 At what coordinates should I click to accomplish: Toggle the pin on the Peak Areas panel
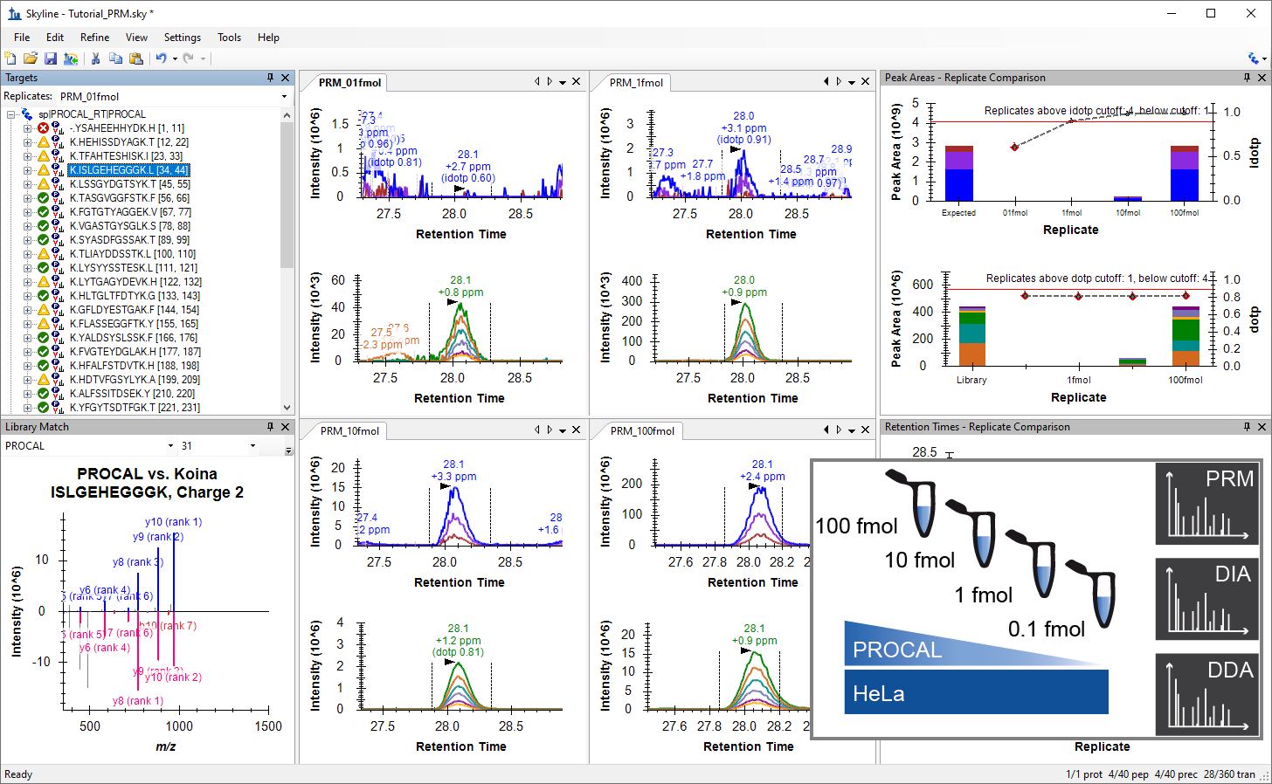[1247, 78]
